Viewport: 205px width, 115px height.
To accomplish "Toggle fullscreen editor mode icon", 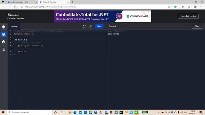I will 84,26.
